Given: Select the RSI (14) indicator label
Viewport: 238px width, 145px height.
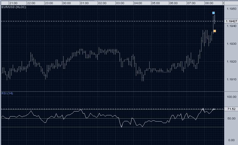Looking at the screenshot, I should (7, 93).
